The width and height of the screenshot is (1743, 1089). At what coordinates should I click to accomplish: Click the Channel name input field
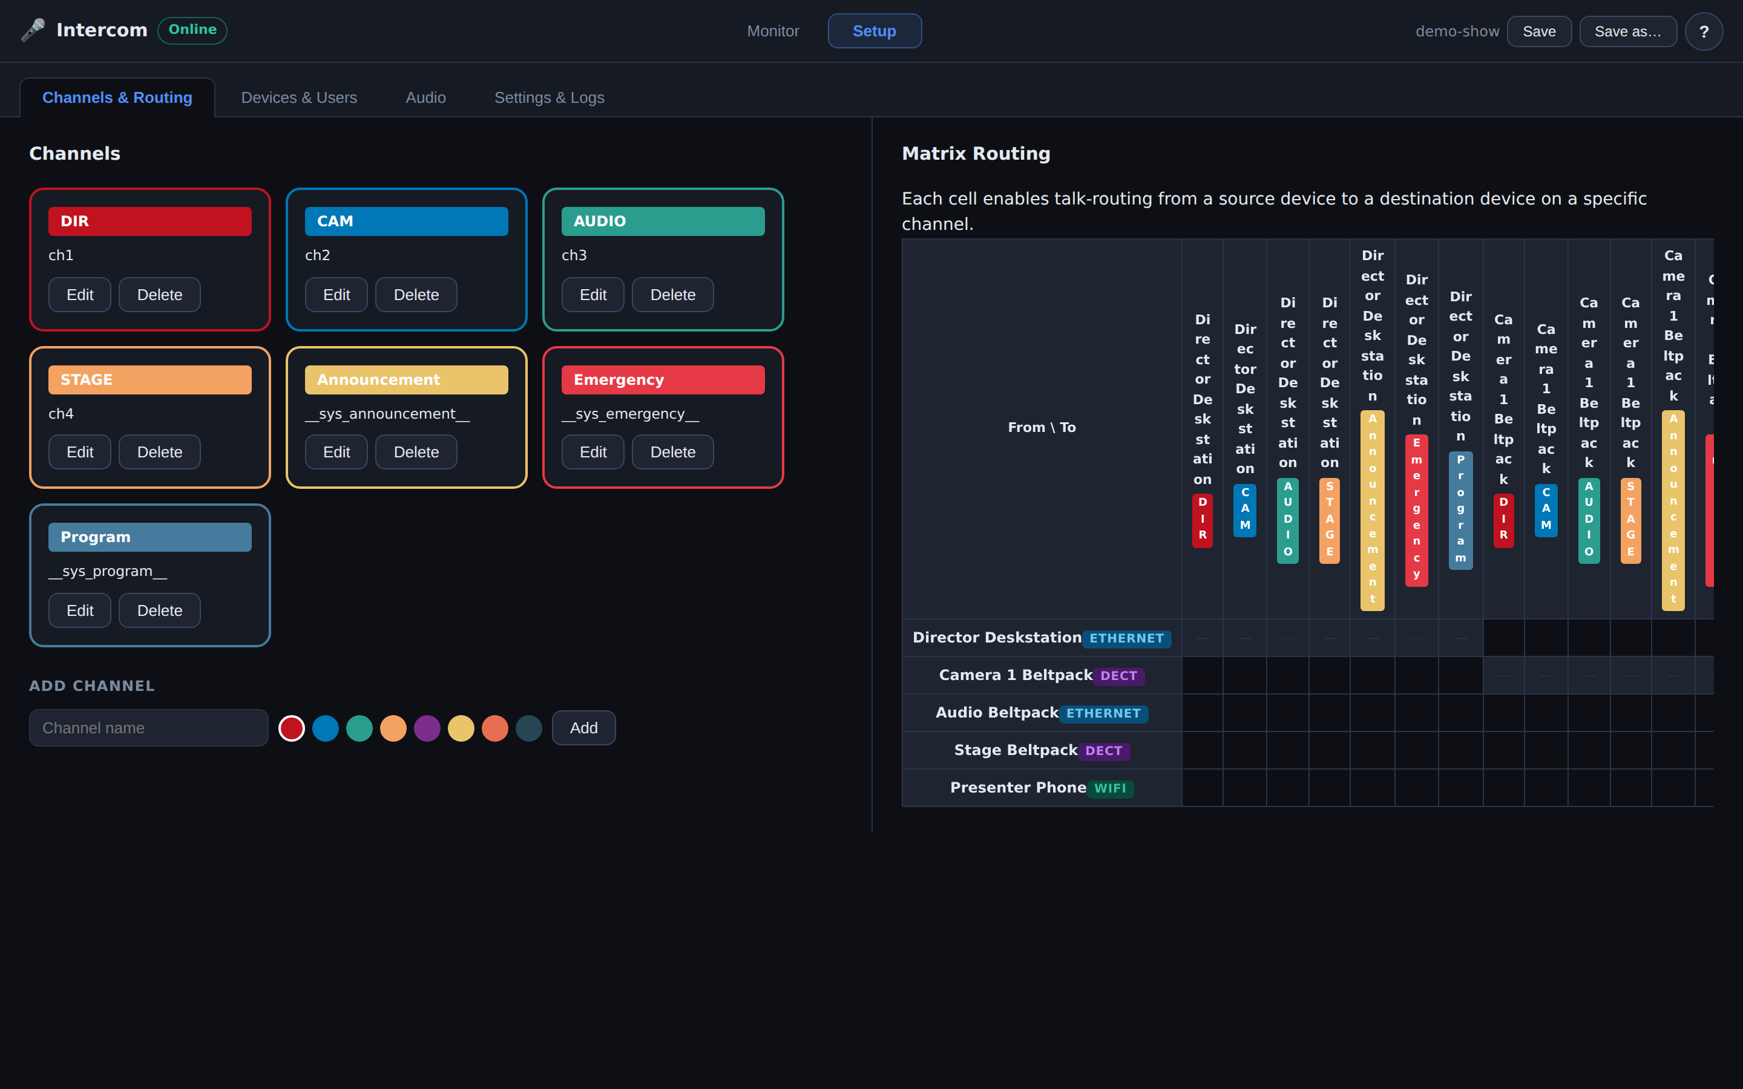pyautogui.click(x=148, y=728)
